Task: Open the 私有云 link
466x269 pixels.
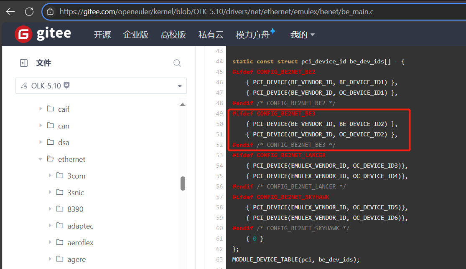Action: 211,35
